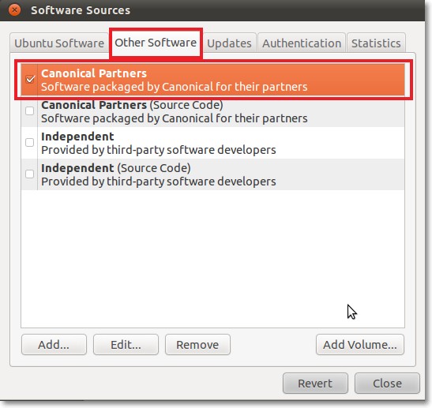Enable Canonical Partners (Source Code) checkbox
Screen dimensions: 432x408
pyautogui.click(x=30, y=111)
